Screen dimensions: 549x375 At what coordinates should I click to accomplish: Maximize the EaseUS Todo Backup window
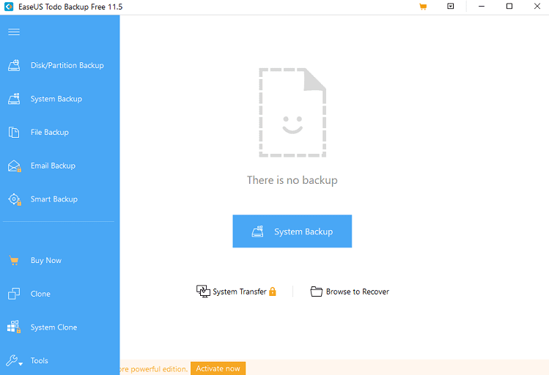click(x=509, y=7)
